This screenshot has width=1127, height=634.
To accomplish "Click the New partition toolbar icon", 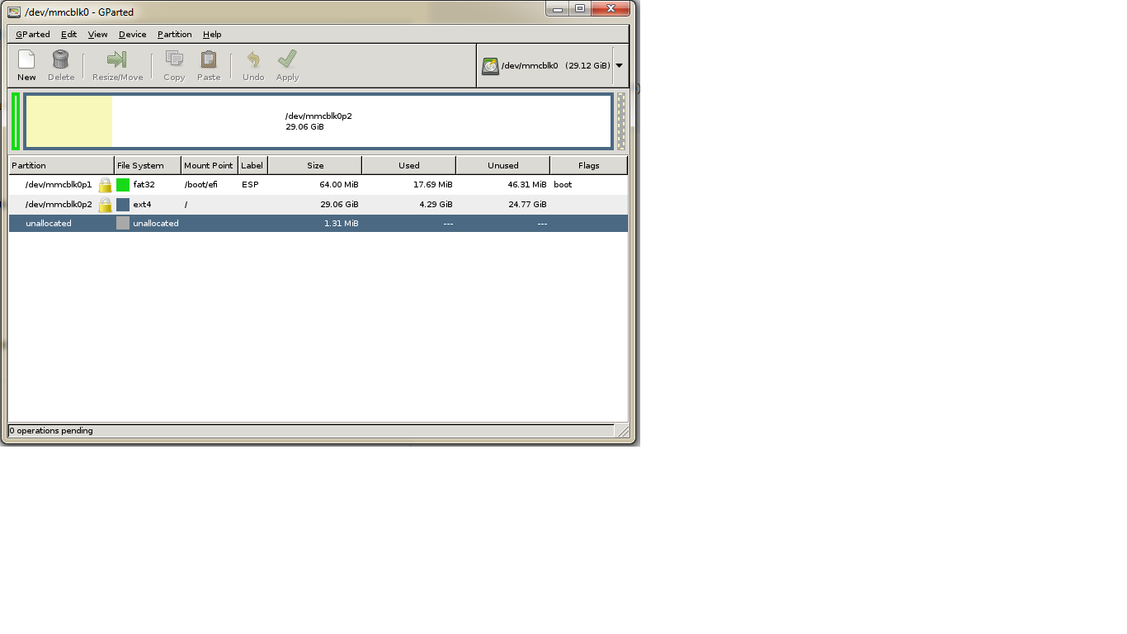I will [x=26, y=59].
